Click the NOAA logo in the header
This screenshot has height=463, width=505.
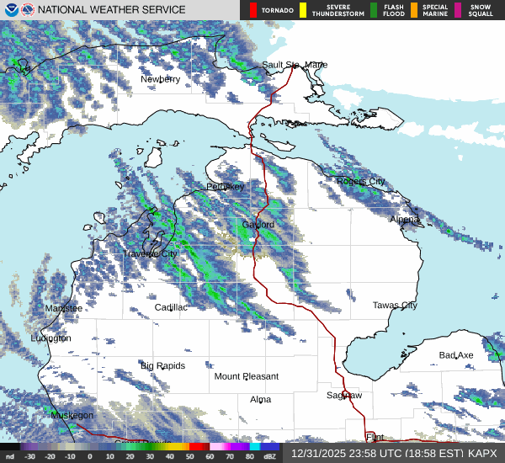[10, 10]
